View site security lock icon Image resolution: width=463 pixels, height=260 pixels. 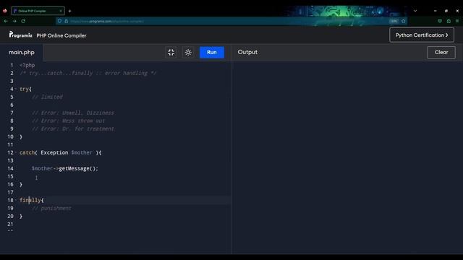coord(66,21)
